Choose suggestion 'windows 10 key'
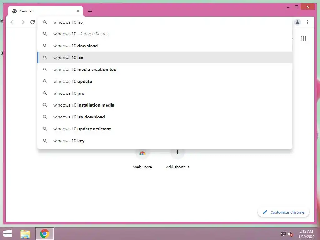The height and width of the screenshot is (240, 320). (x=165, y=141)
